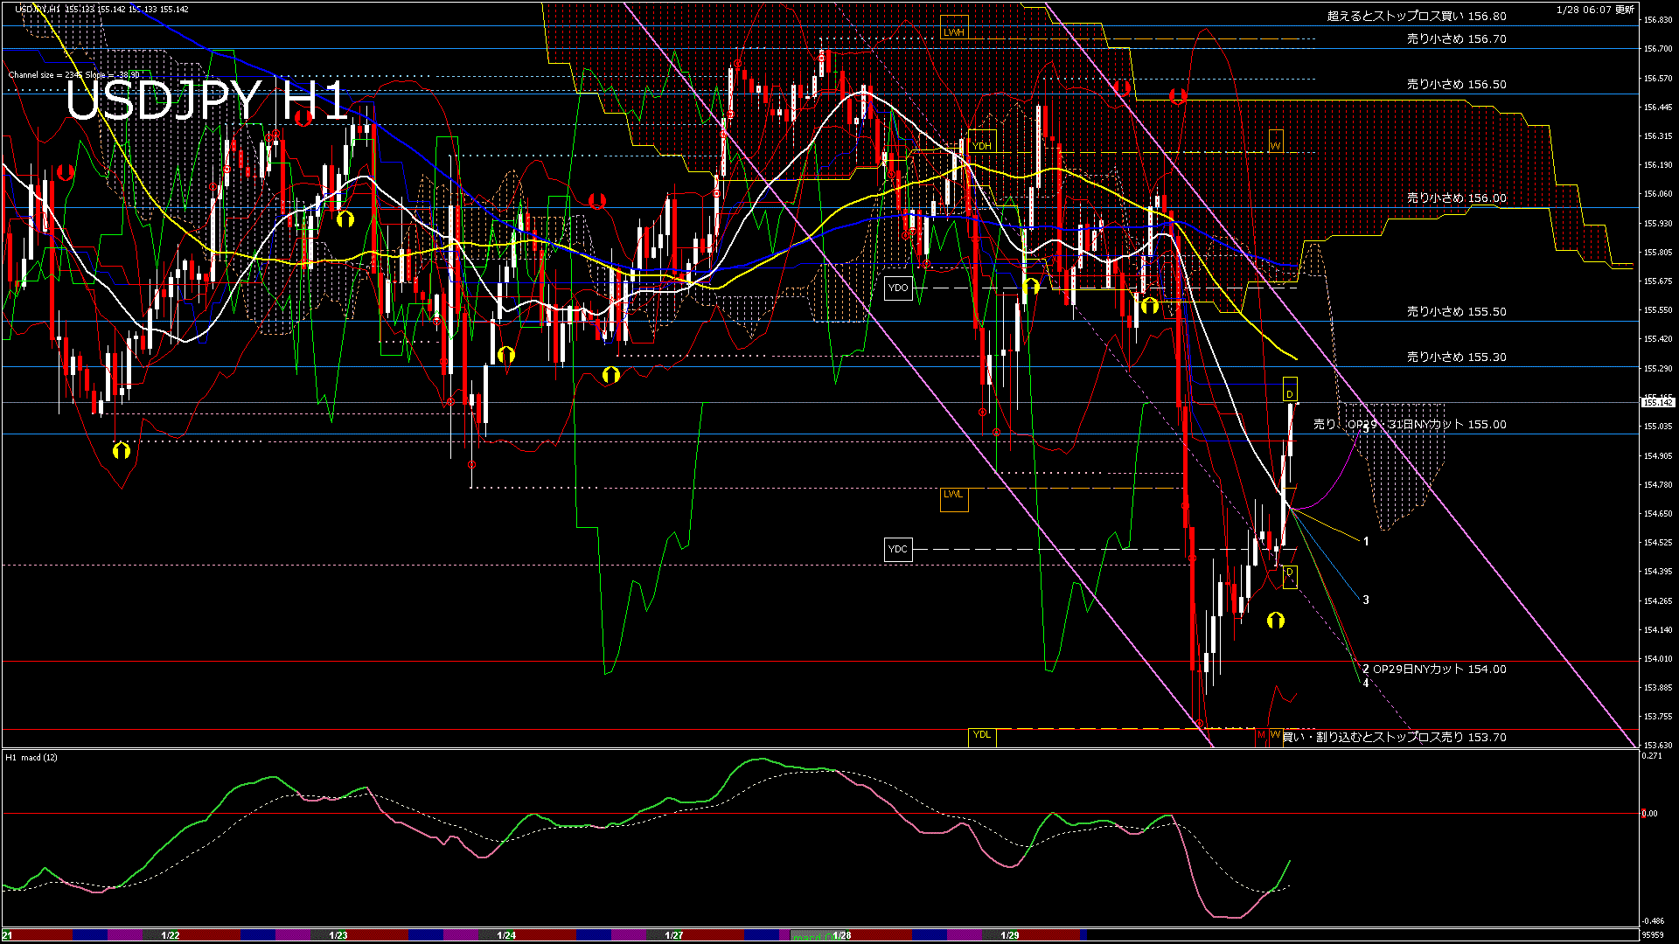The height and width of the screenshot is (944, 1679).
Task: Select the 売り小さめ 156.50 annotation
Action: click(x=1456, y=84)
